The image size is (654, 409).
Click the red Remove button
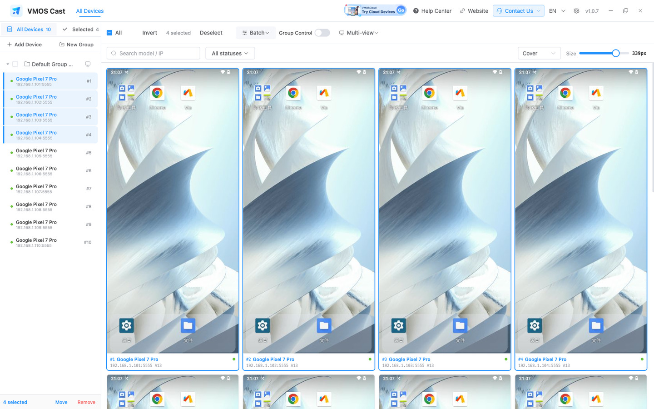(86, 402)
